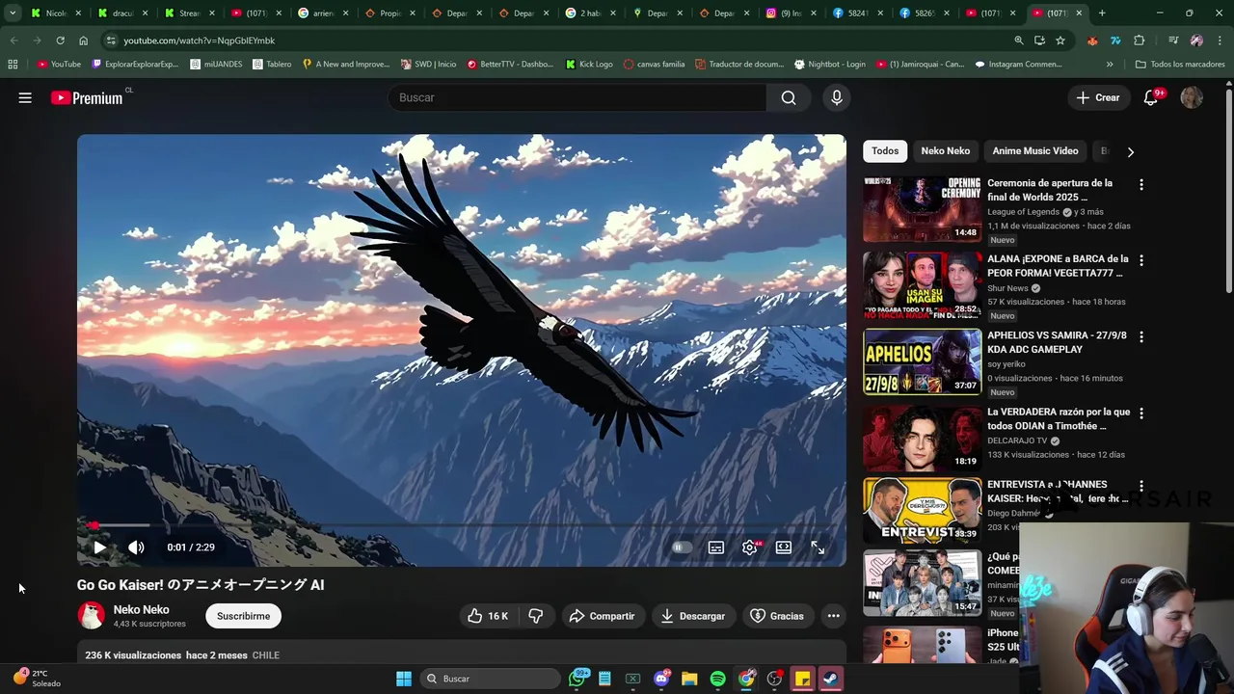The width and height of the screenshot is (1234, 694).
Task: Open La VERDADERA razón video title
Action: (1059, 418)
